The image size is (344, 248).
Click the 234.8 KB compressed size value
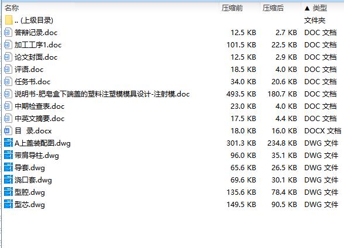coord(282,143)
